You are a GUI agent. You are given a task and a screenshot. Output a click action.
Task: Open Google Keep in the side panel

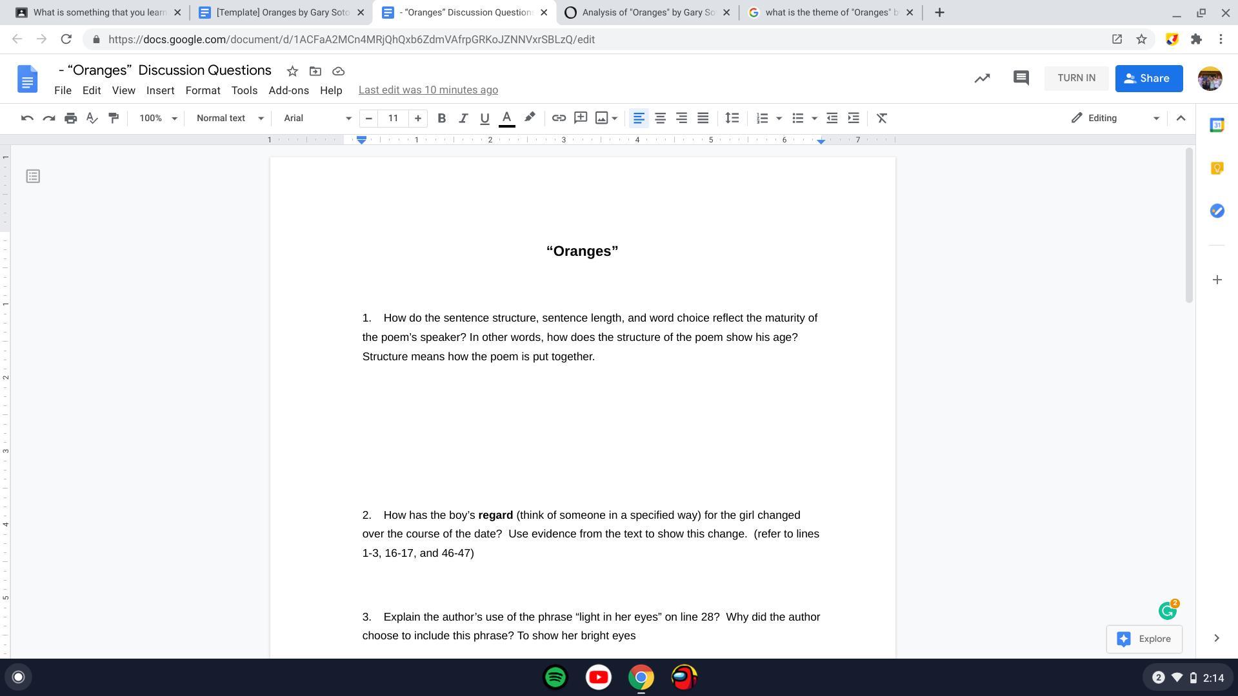[1217, 168]
